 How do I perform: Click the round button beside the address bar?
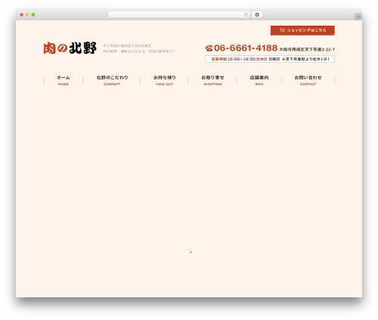pos(257,15)
